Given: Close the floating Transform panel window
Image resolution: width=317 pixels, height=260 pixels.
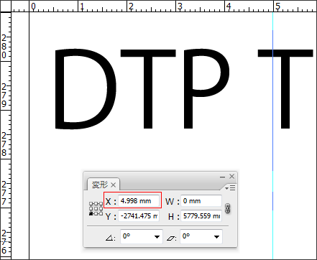Looking at the screenshot, I should [231, 177].
